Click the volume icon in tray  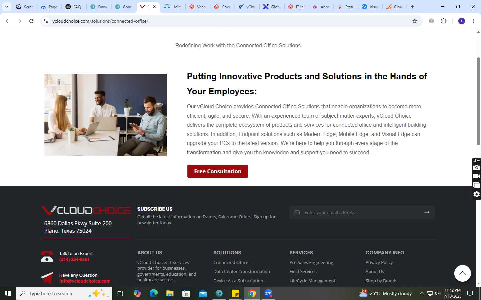click(x=438, y=293)
